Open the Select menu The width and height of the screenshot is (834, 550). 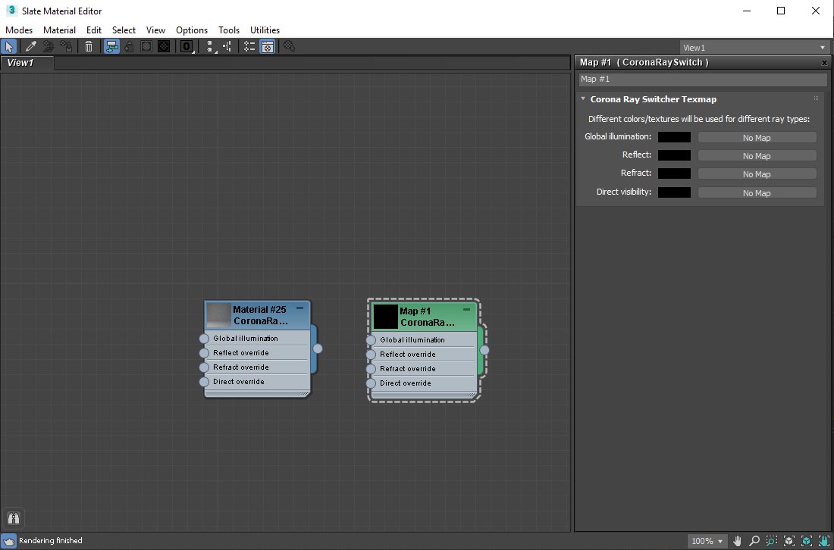tap(124, 30)
